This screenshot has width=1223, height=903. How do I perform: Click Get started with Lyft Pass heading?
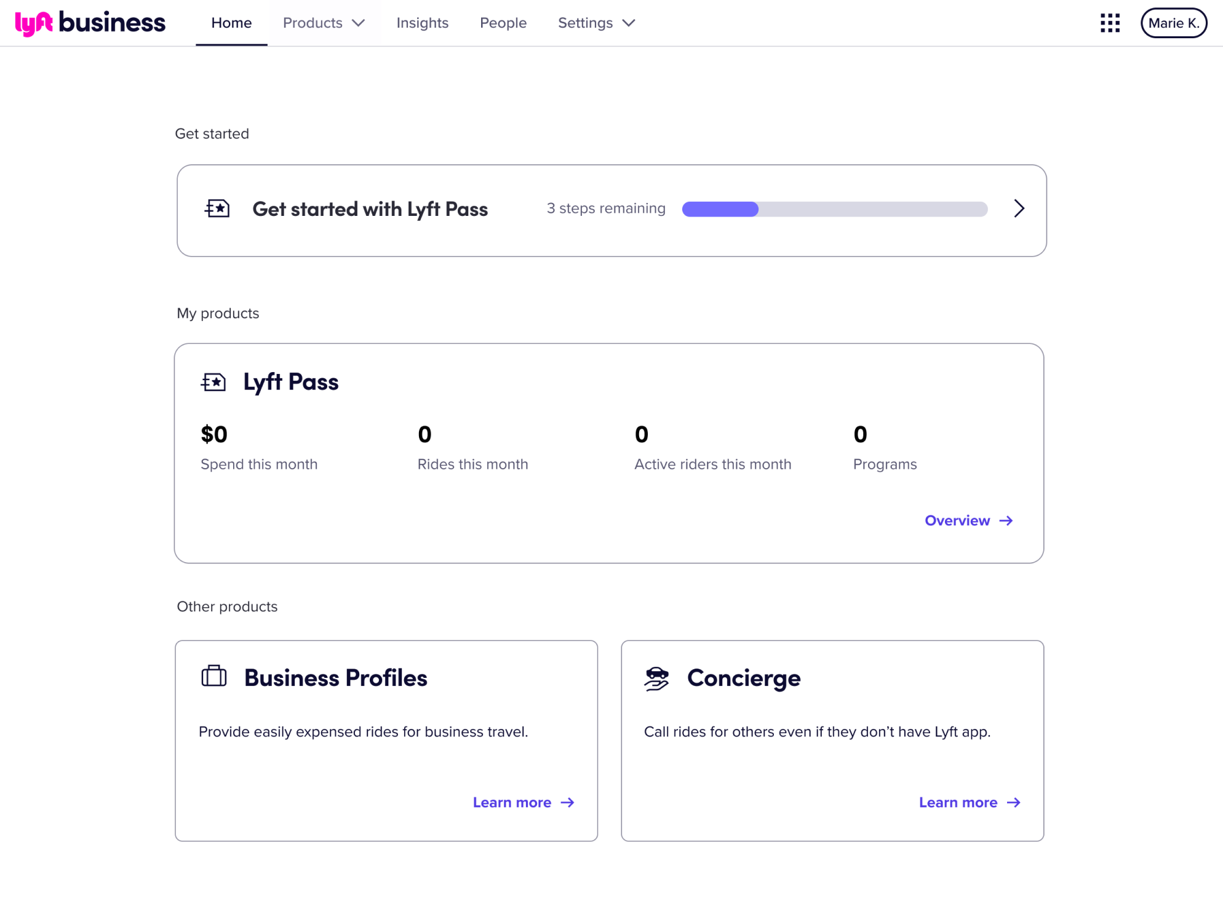point(370,209)
